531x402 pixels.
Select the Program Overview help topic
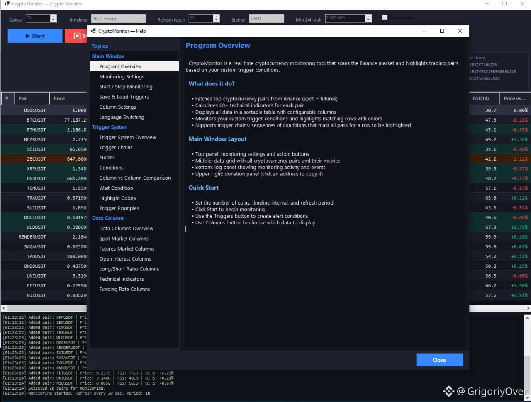134,66
